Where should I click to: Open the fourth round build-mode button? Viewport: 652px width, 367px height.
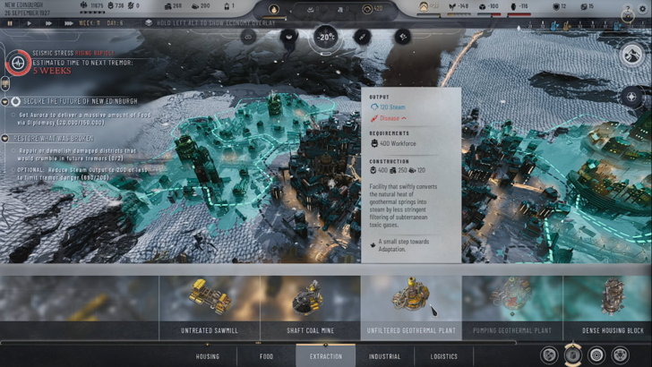[x=620, y=355]
